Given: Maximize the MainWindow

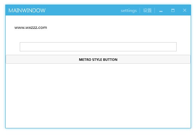Looking at the screenshot, I should coord(173,11).
